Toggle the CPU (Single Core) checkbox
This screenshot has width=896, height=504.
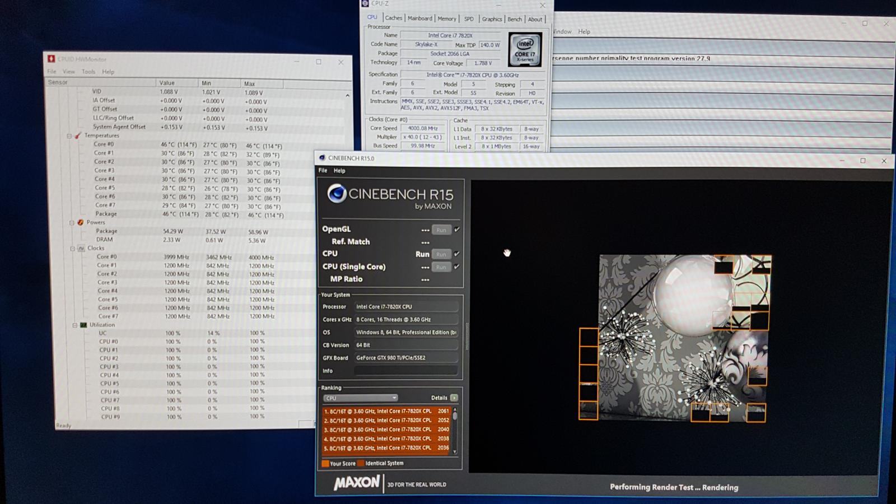pos(457,267)
